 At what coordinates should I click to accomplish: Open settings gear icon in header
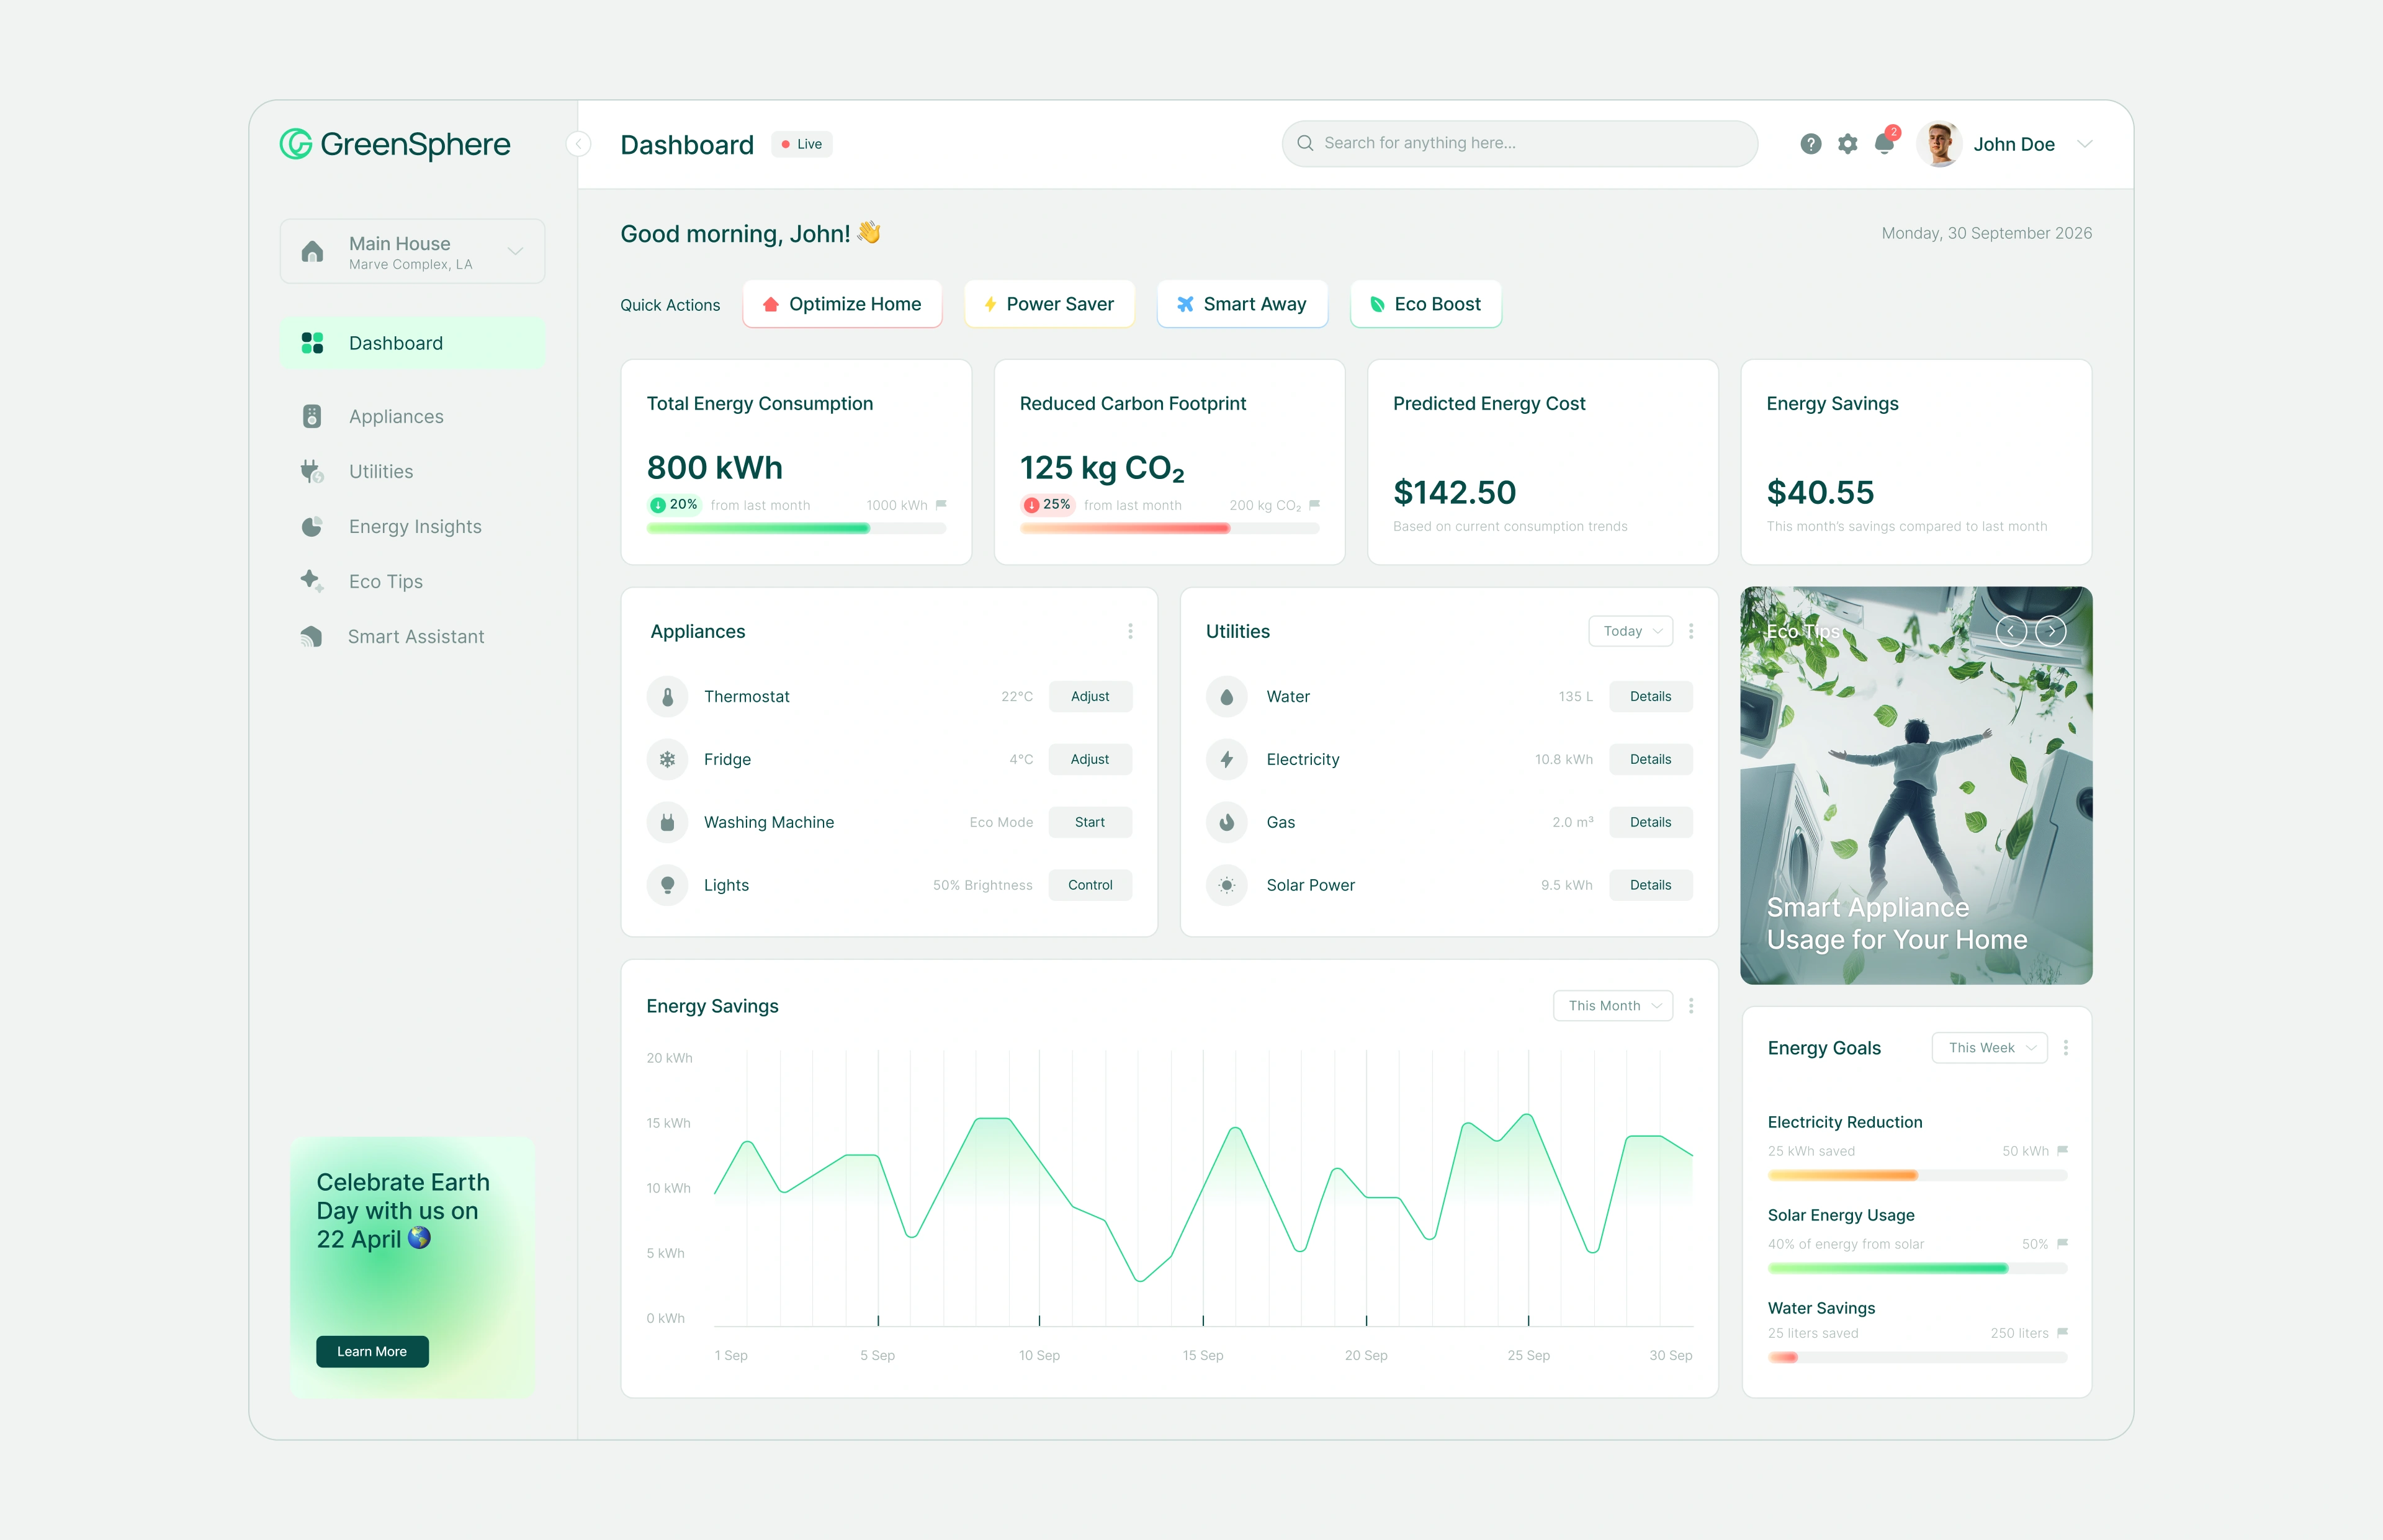1847,144
